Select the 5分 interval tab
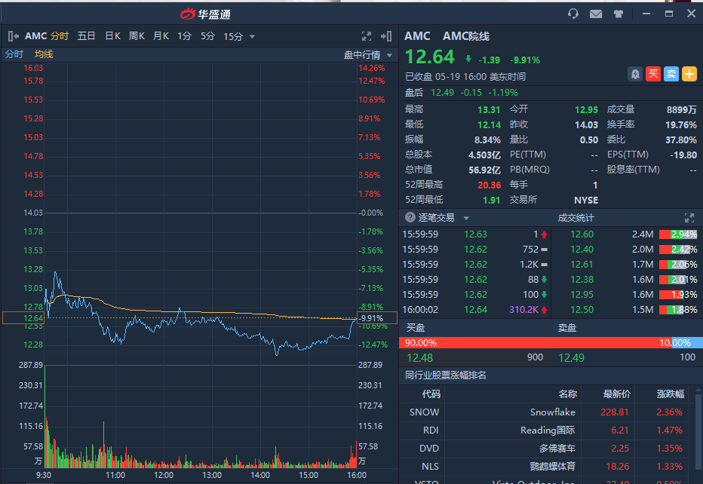 [x=207, y=36]
